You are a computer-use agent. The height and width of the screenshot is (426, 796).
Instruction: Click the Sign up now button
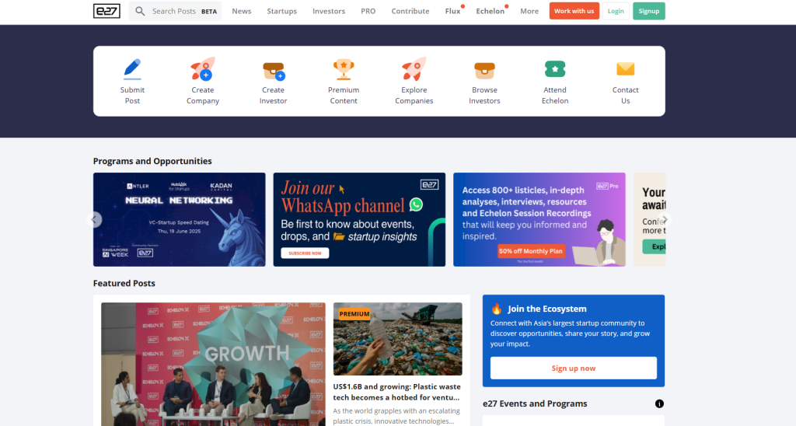pos(573,368)
